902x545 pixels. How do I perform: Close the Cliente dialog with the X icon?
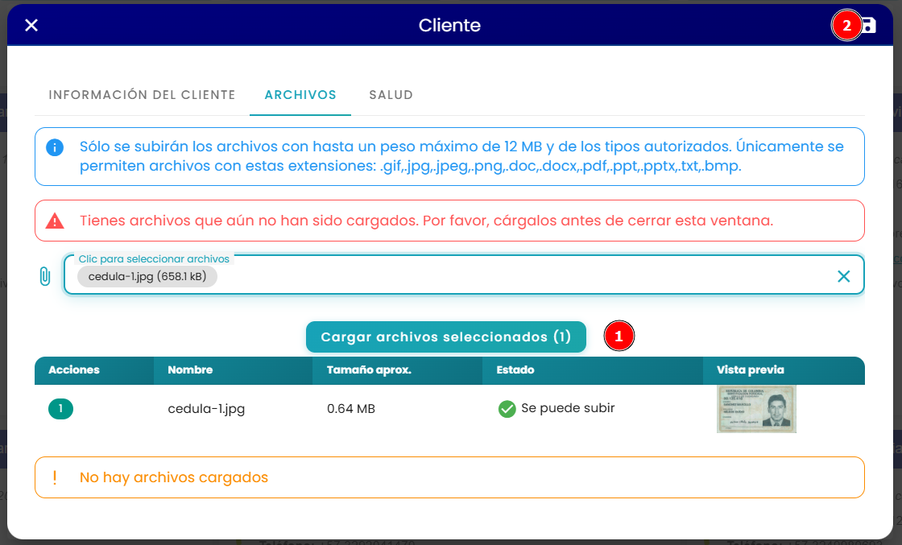31,25
